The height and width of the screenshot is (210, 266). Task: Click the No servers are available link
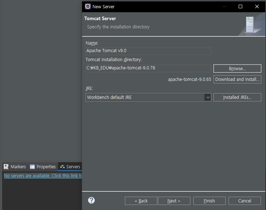coord(43,176)
